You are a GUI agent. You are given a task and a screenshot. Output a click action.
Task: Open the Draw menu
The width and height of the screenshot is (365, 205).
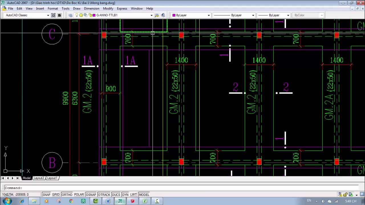pyautogui.click(x=77, y=9)
